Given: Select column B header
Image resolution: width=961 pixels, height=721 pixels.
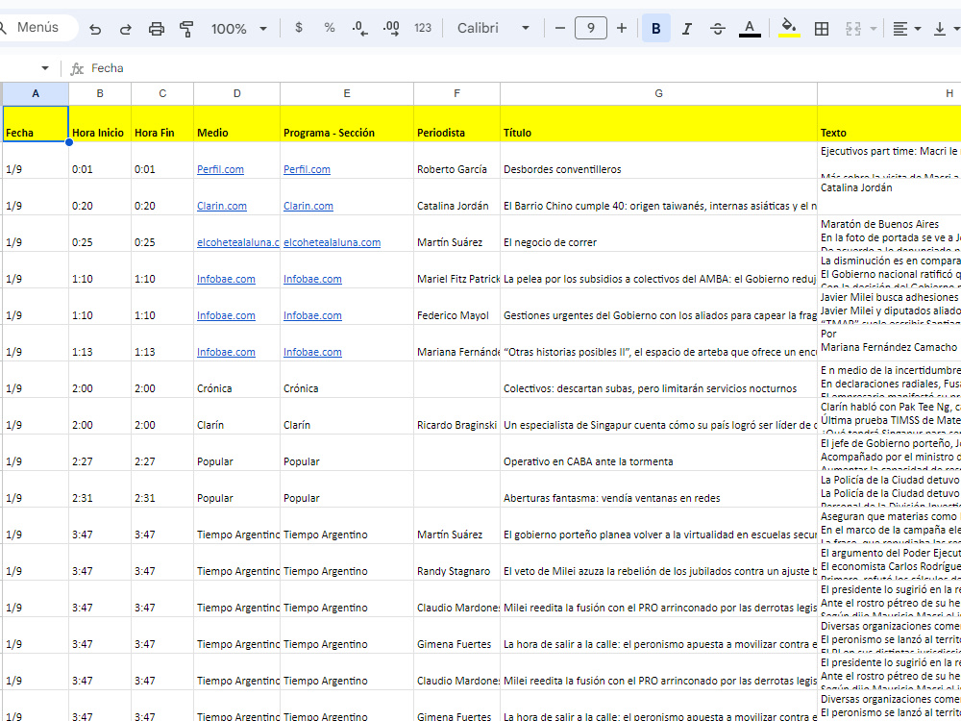Looking at the screenshot, I should coord(100,93).
